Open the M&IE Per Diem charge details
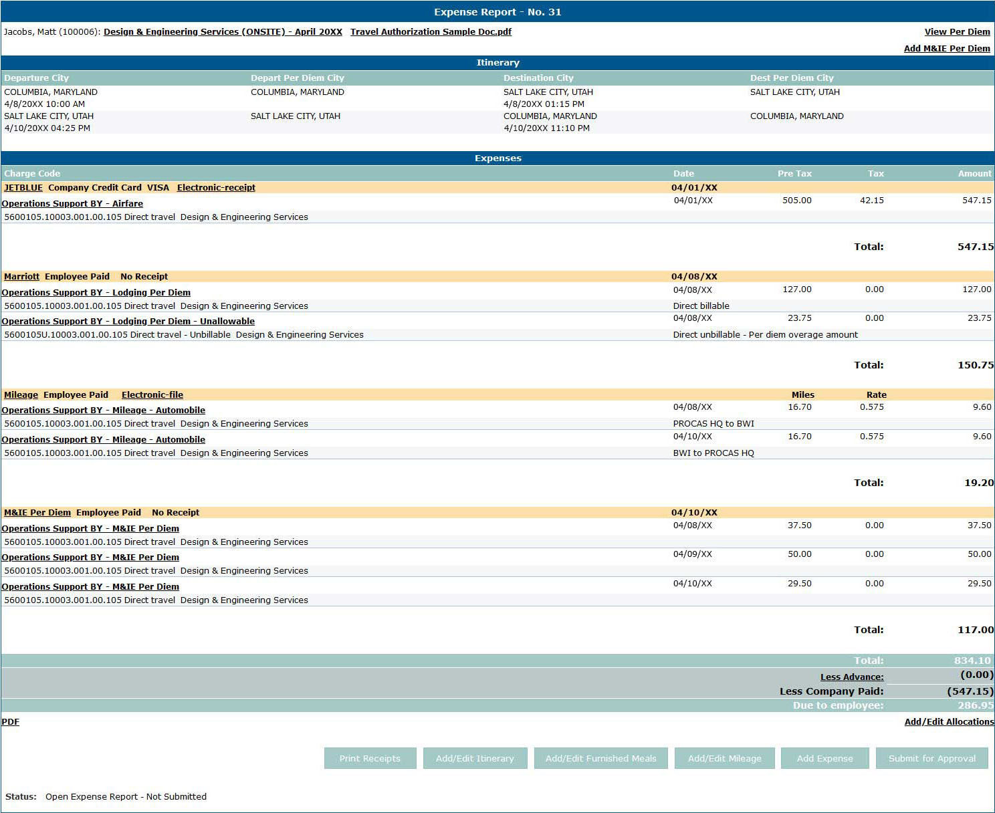The height and width of the screenshot is (813, 995). pos(37,512)
